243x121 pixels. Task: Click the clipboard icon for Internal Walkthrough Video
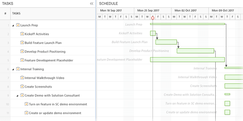pos(22,78)
